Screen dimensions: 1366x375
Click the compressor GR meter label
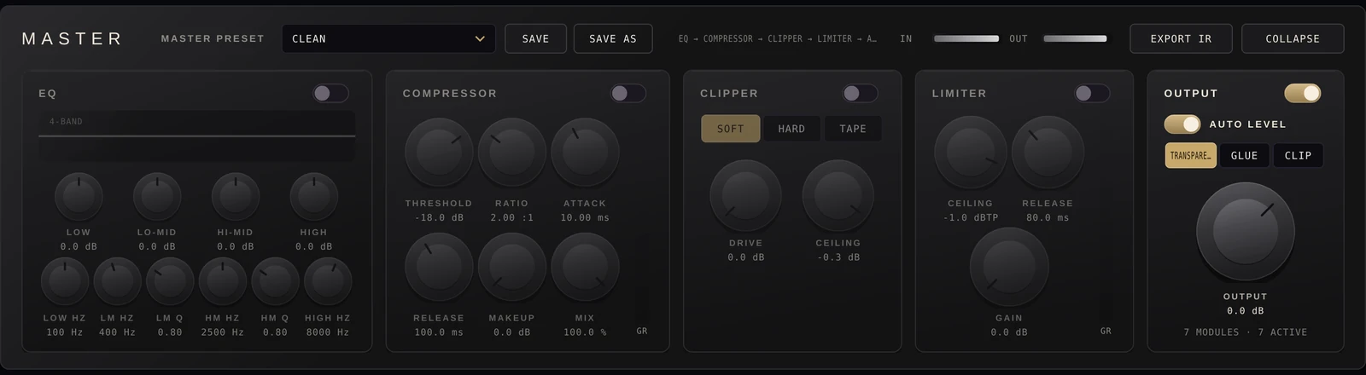pyautogui.click(x=642, y=331)
